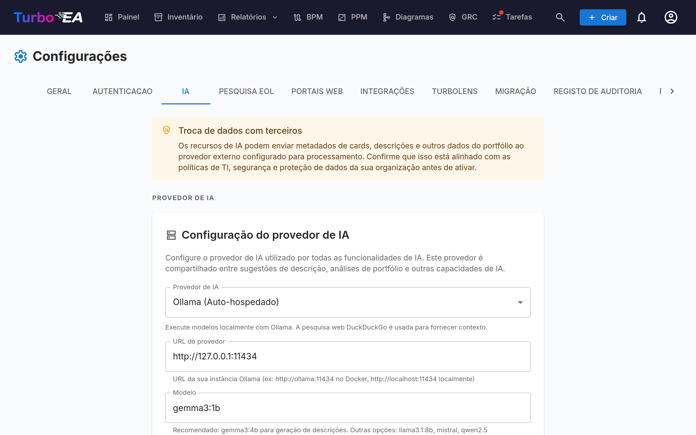The image size is (696, 435).
Task: Expand the Relatórios chevron arrow
Action: (x=275, y=18)
